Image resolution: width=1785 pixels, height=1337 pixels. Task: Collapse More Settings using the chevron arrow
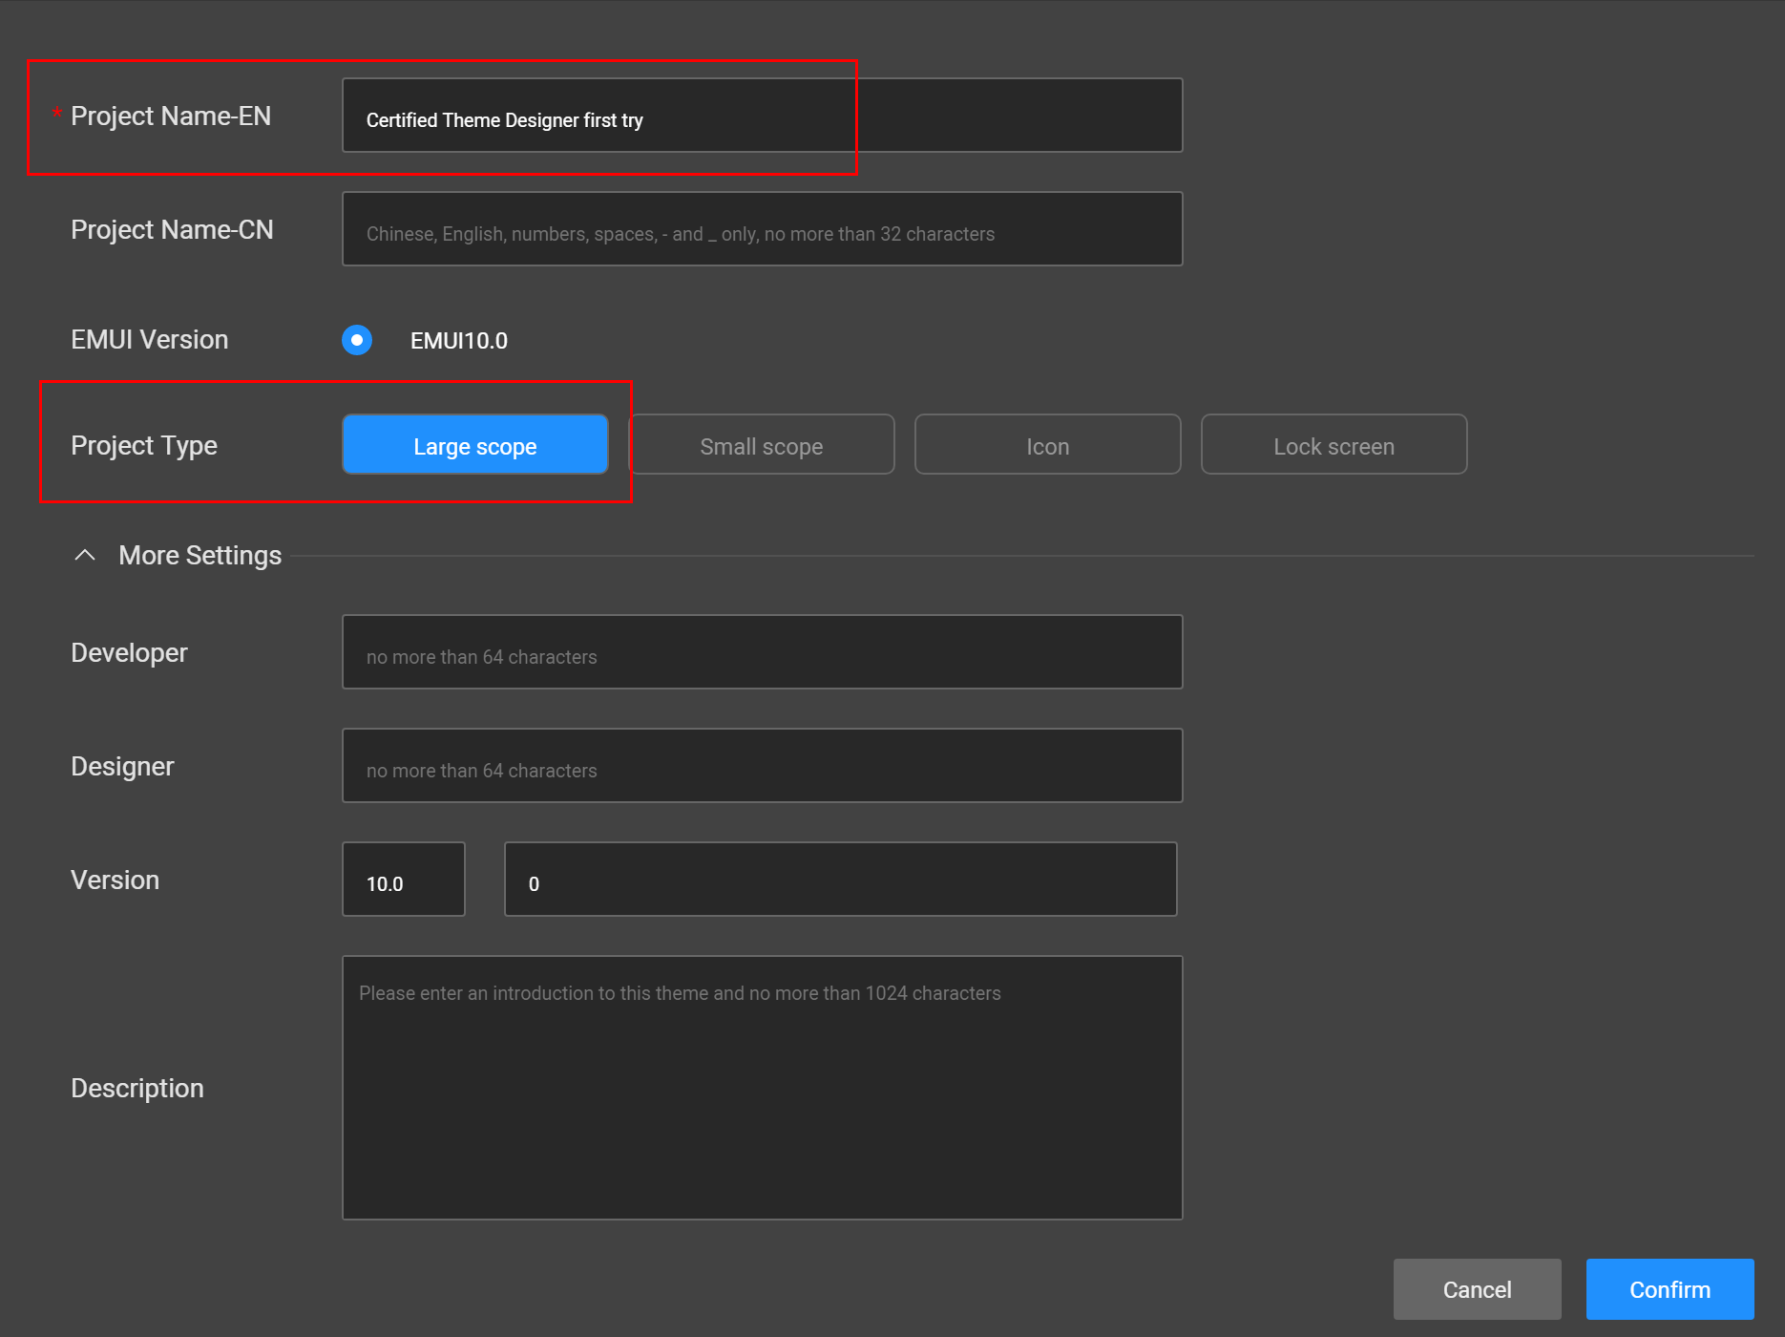pyautogui.click(x=85, y=555)
